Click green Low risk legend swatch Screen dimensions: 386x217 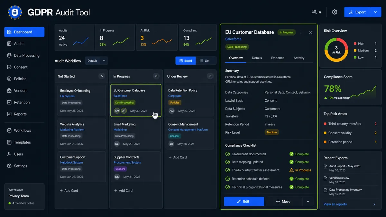coord(355,58)
